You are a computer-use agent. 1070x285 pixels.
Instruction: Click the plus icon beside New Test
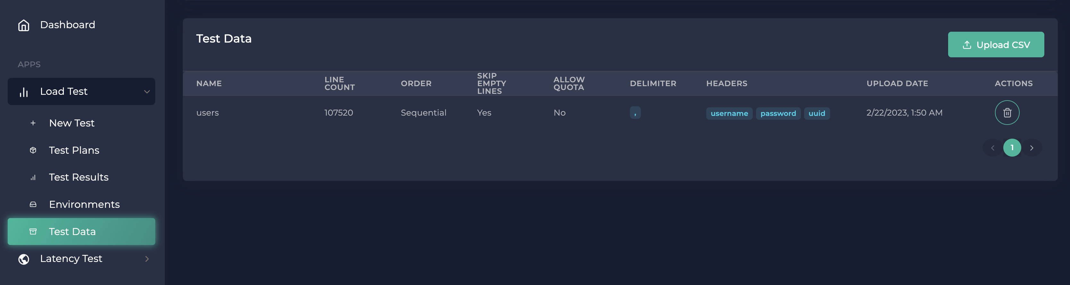(33, 123)
